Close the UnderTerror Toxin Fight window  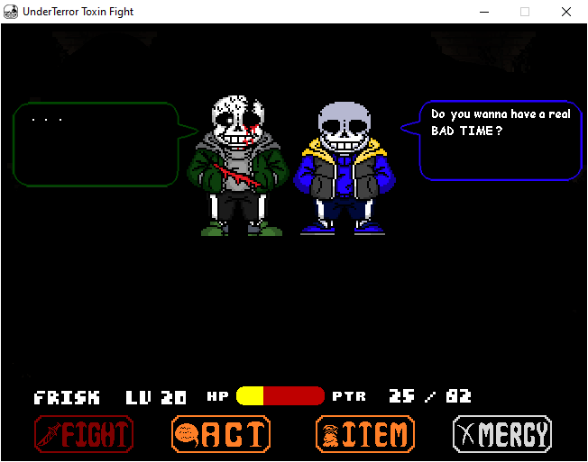566,12
